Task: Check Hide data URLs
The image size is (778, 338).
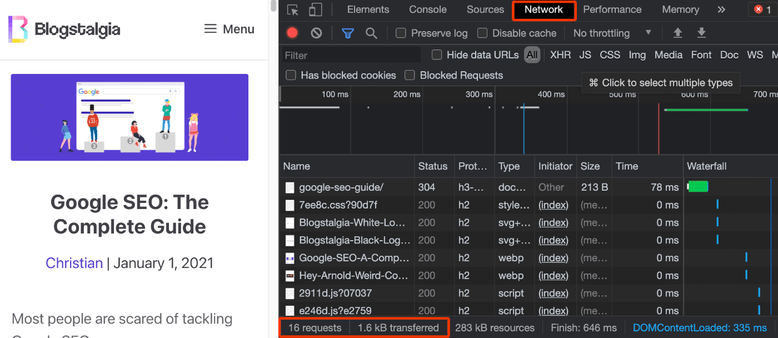Action: pyautogui.click(x=437, y=54)
